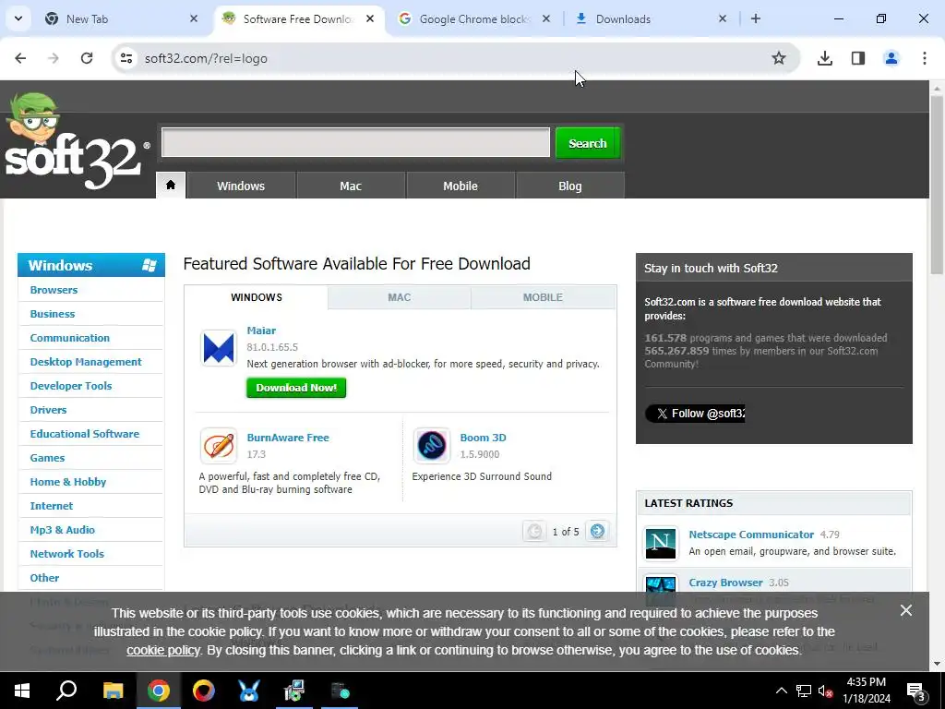
Task: Close the Software Free Download tab
Action: coord(370,18)
